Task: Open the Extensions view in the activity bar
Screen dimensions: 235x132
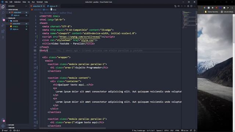Action: pos(3,31)
